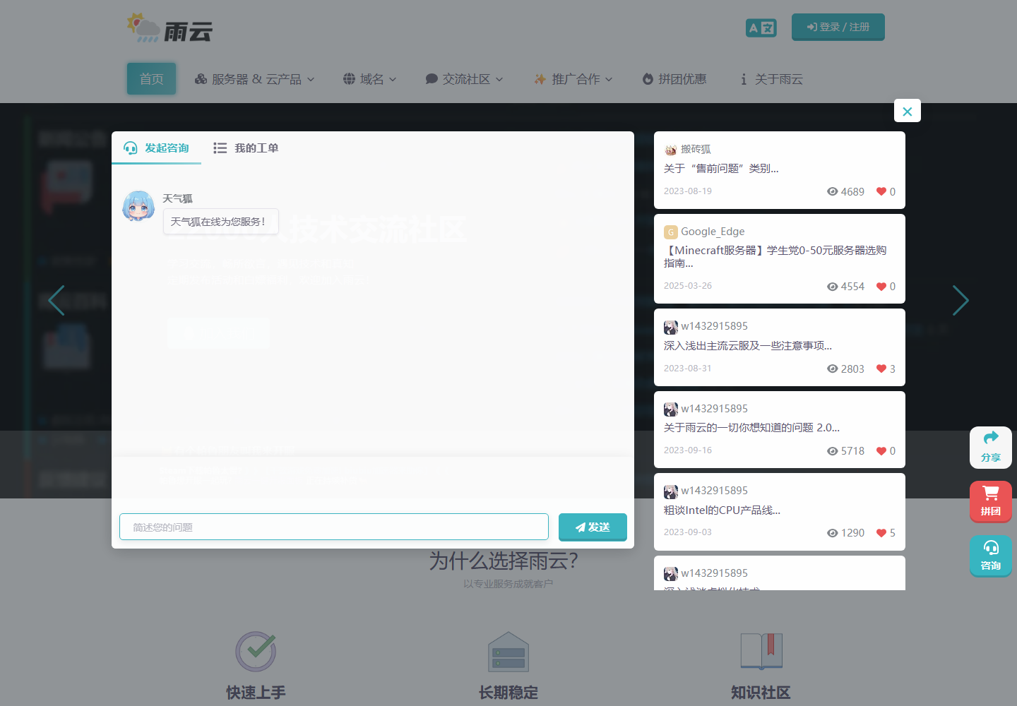The image size is (1017, 706).
Task: Click the 分享 share floating button
Action: (x=991, y=448)
